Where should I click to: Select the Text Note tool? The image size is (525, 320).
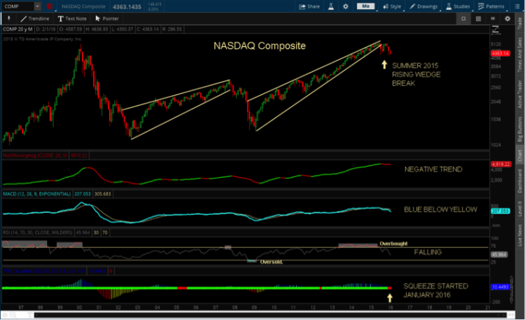point(72,19)
